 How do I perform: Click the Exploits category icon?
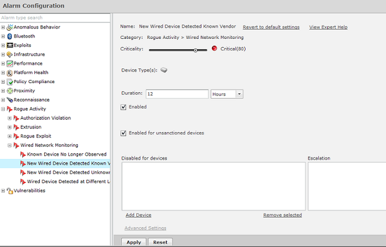pyautogui.click(x=10, y=45)
